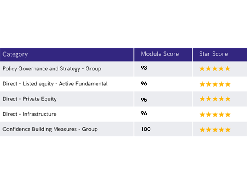Click the 96 score for Listed equity row
The image size is (247, 185).
pyautogui.click(x=144, y=83)
